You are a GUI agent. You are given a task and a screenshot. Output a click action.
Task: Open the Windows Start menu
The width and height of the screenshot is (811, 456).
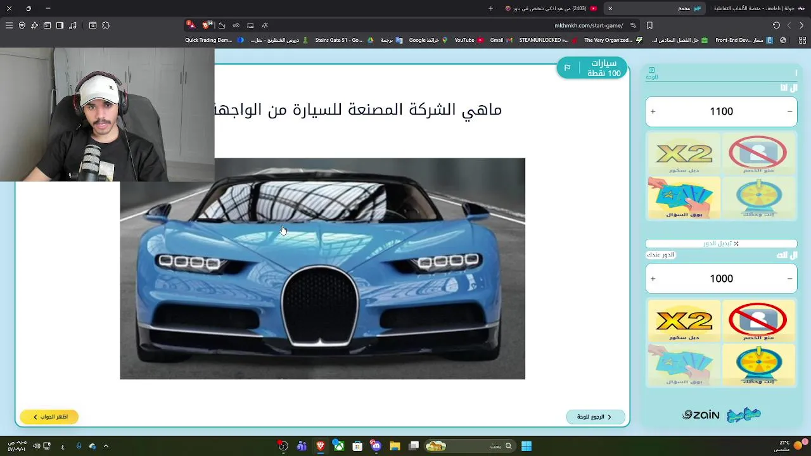pos(527,446)
